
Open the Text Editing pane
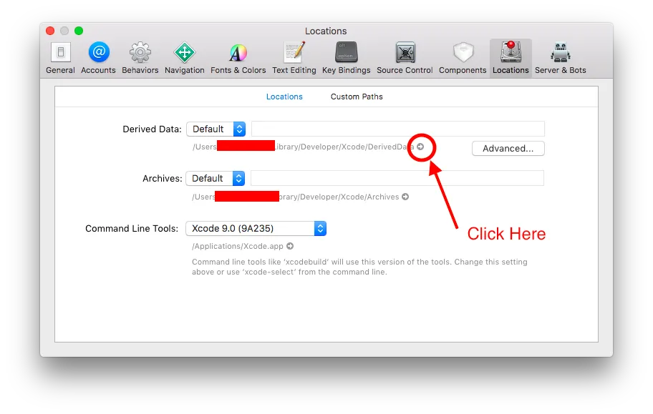coord(294,58)
